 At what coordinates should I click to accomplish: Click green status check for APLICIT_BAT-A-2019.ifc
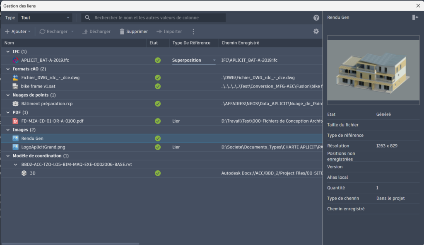(158, 61)
